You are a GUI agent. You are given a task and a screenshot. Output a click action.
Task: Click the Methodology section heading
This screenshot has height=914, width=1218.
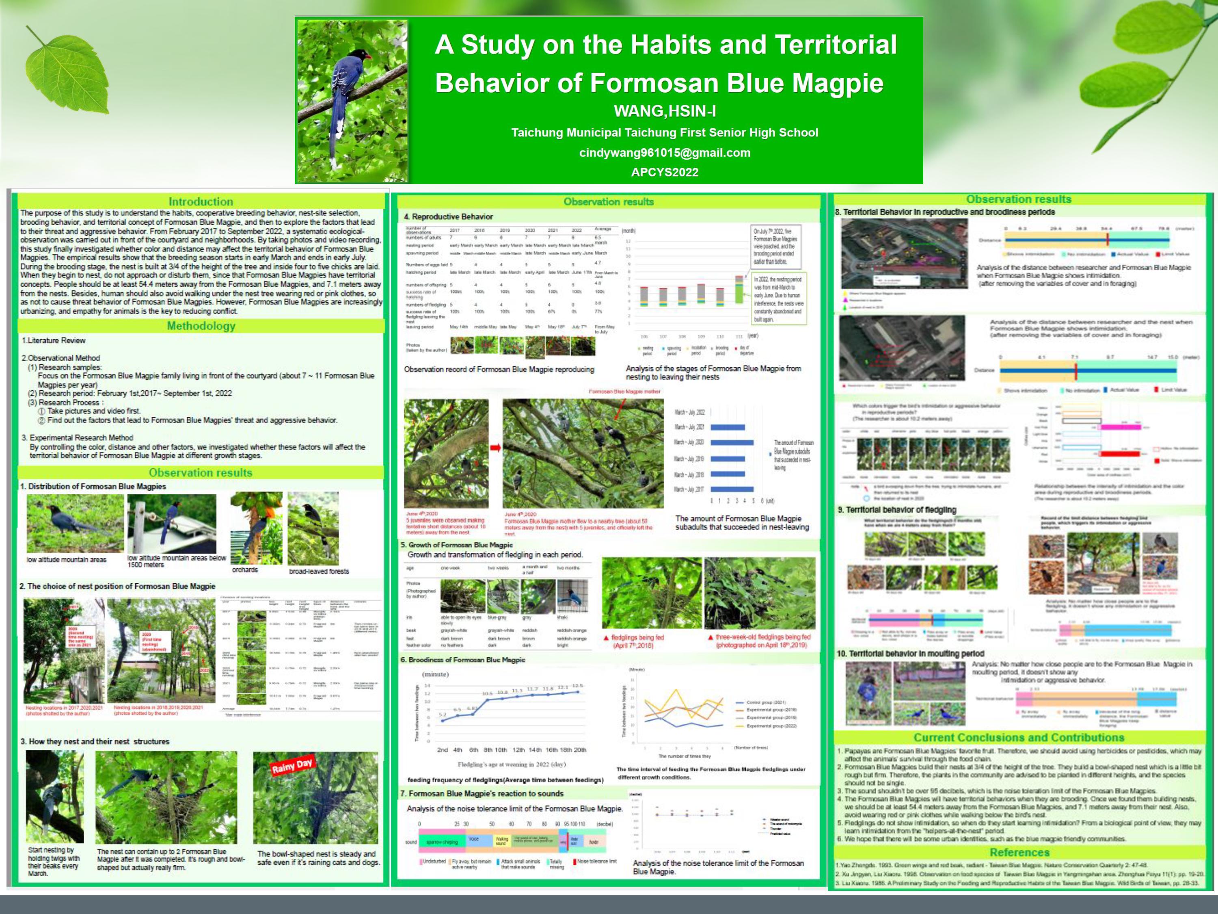point(201,326)
